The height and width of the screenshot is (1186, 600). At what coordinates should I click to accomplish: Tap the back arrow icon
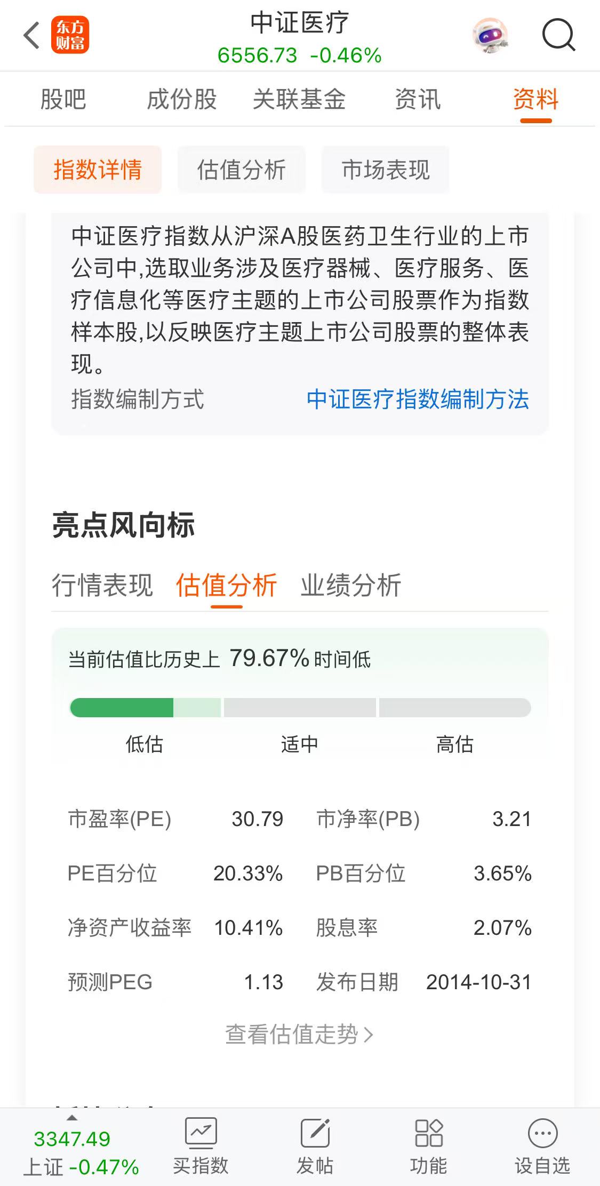point(31,35)
